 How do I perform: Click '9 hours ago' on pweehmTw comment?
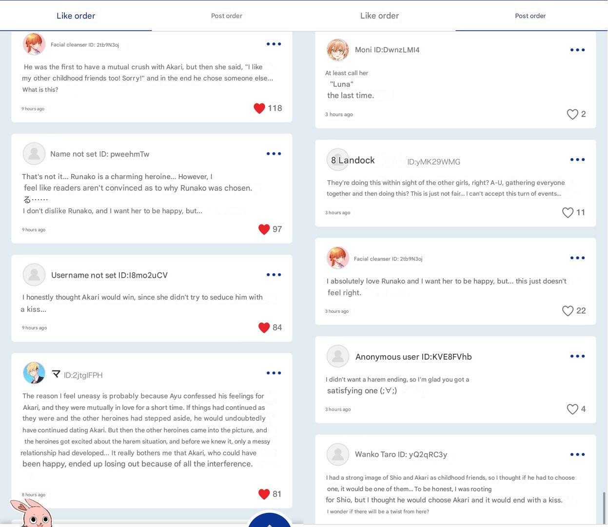34,230
